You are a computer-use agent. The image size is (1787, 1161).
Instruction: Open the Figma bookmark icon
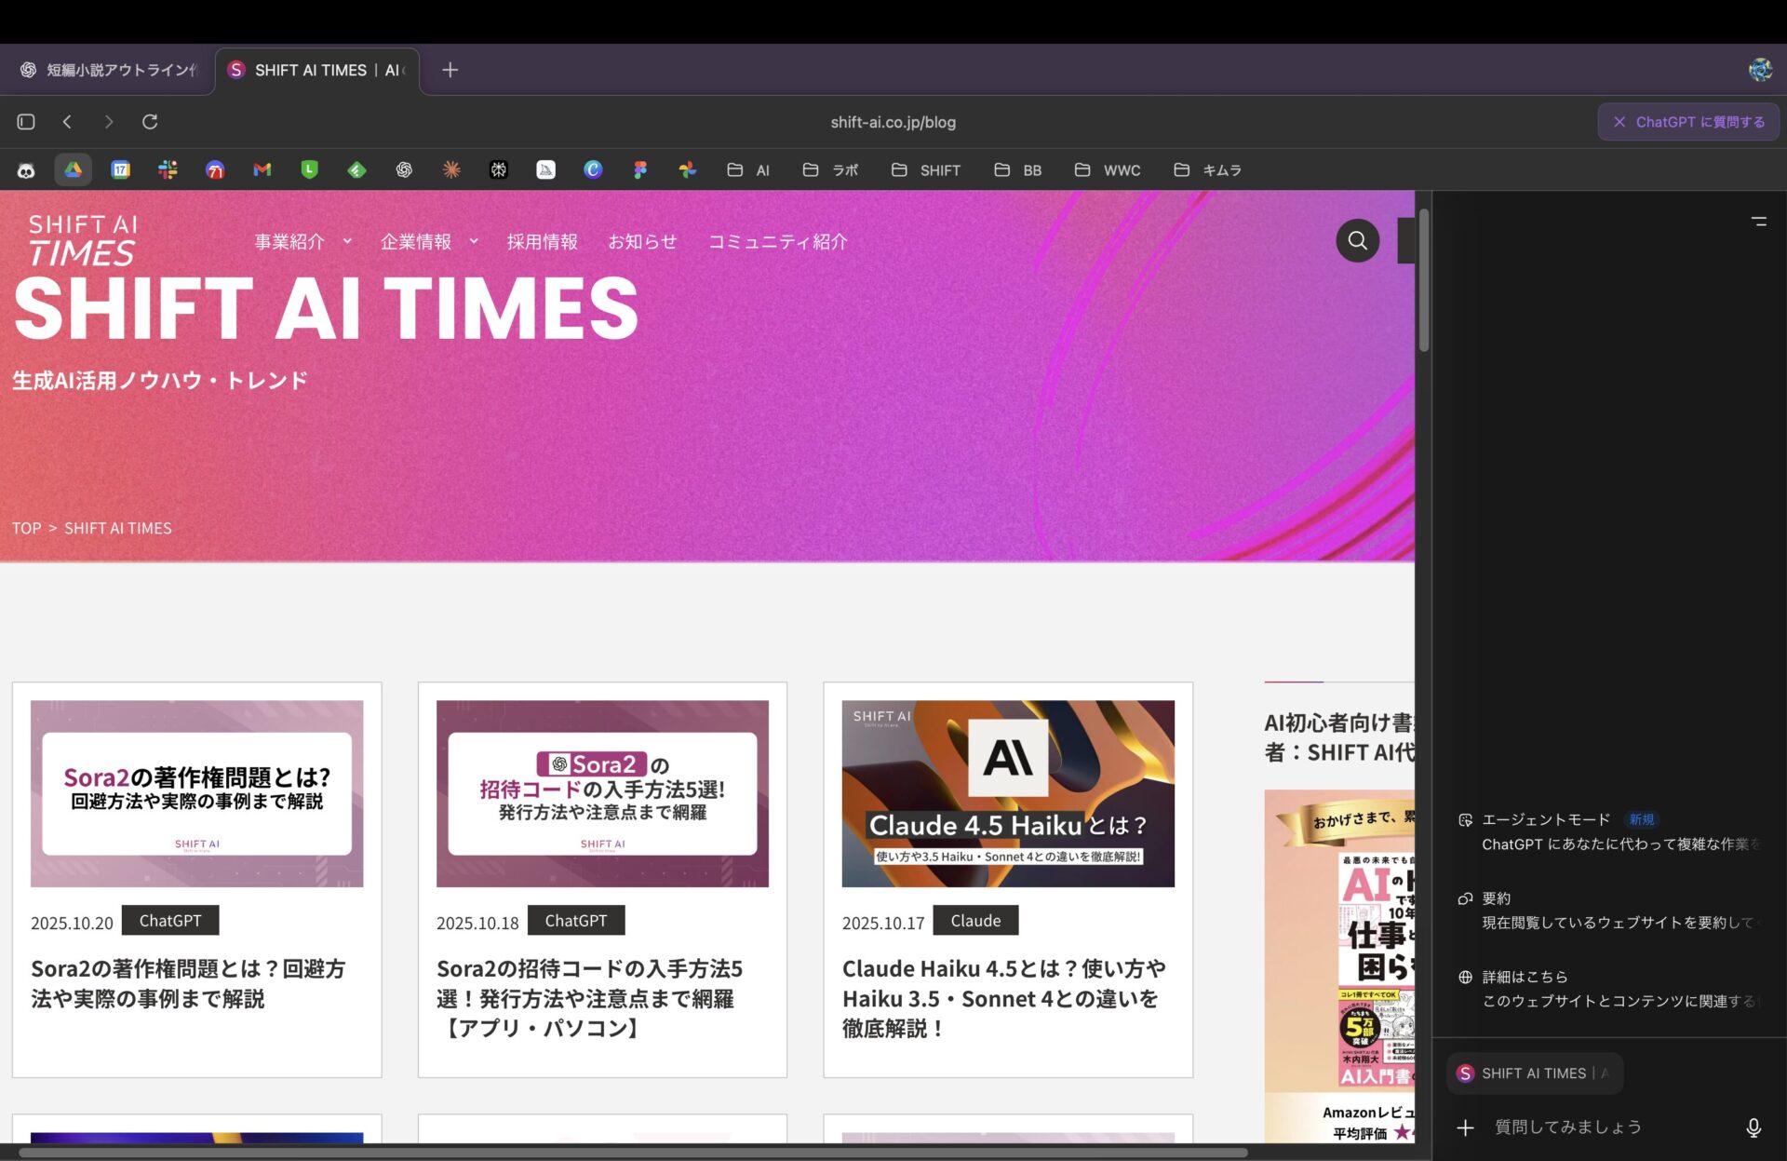coord(640,169)
